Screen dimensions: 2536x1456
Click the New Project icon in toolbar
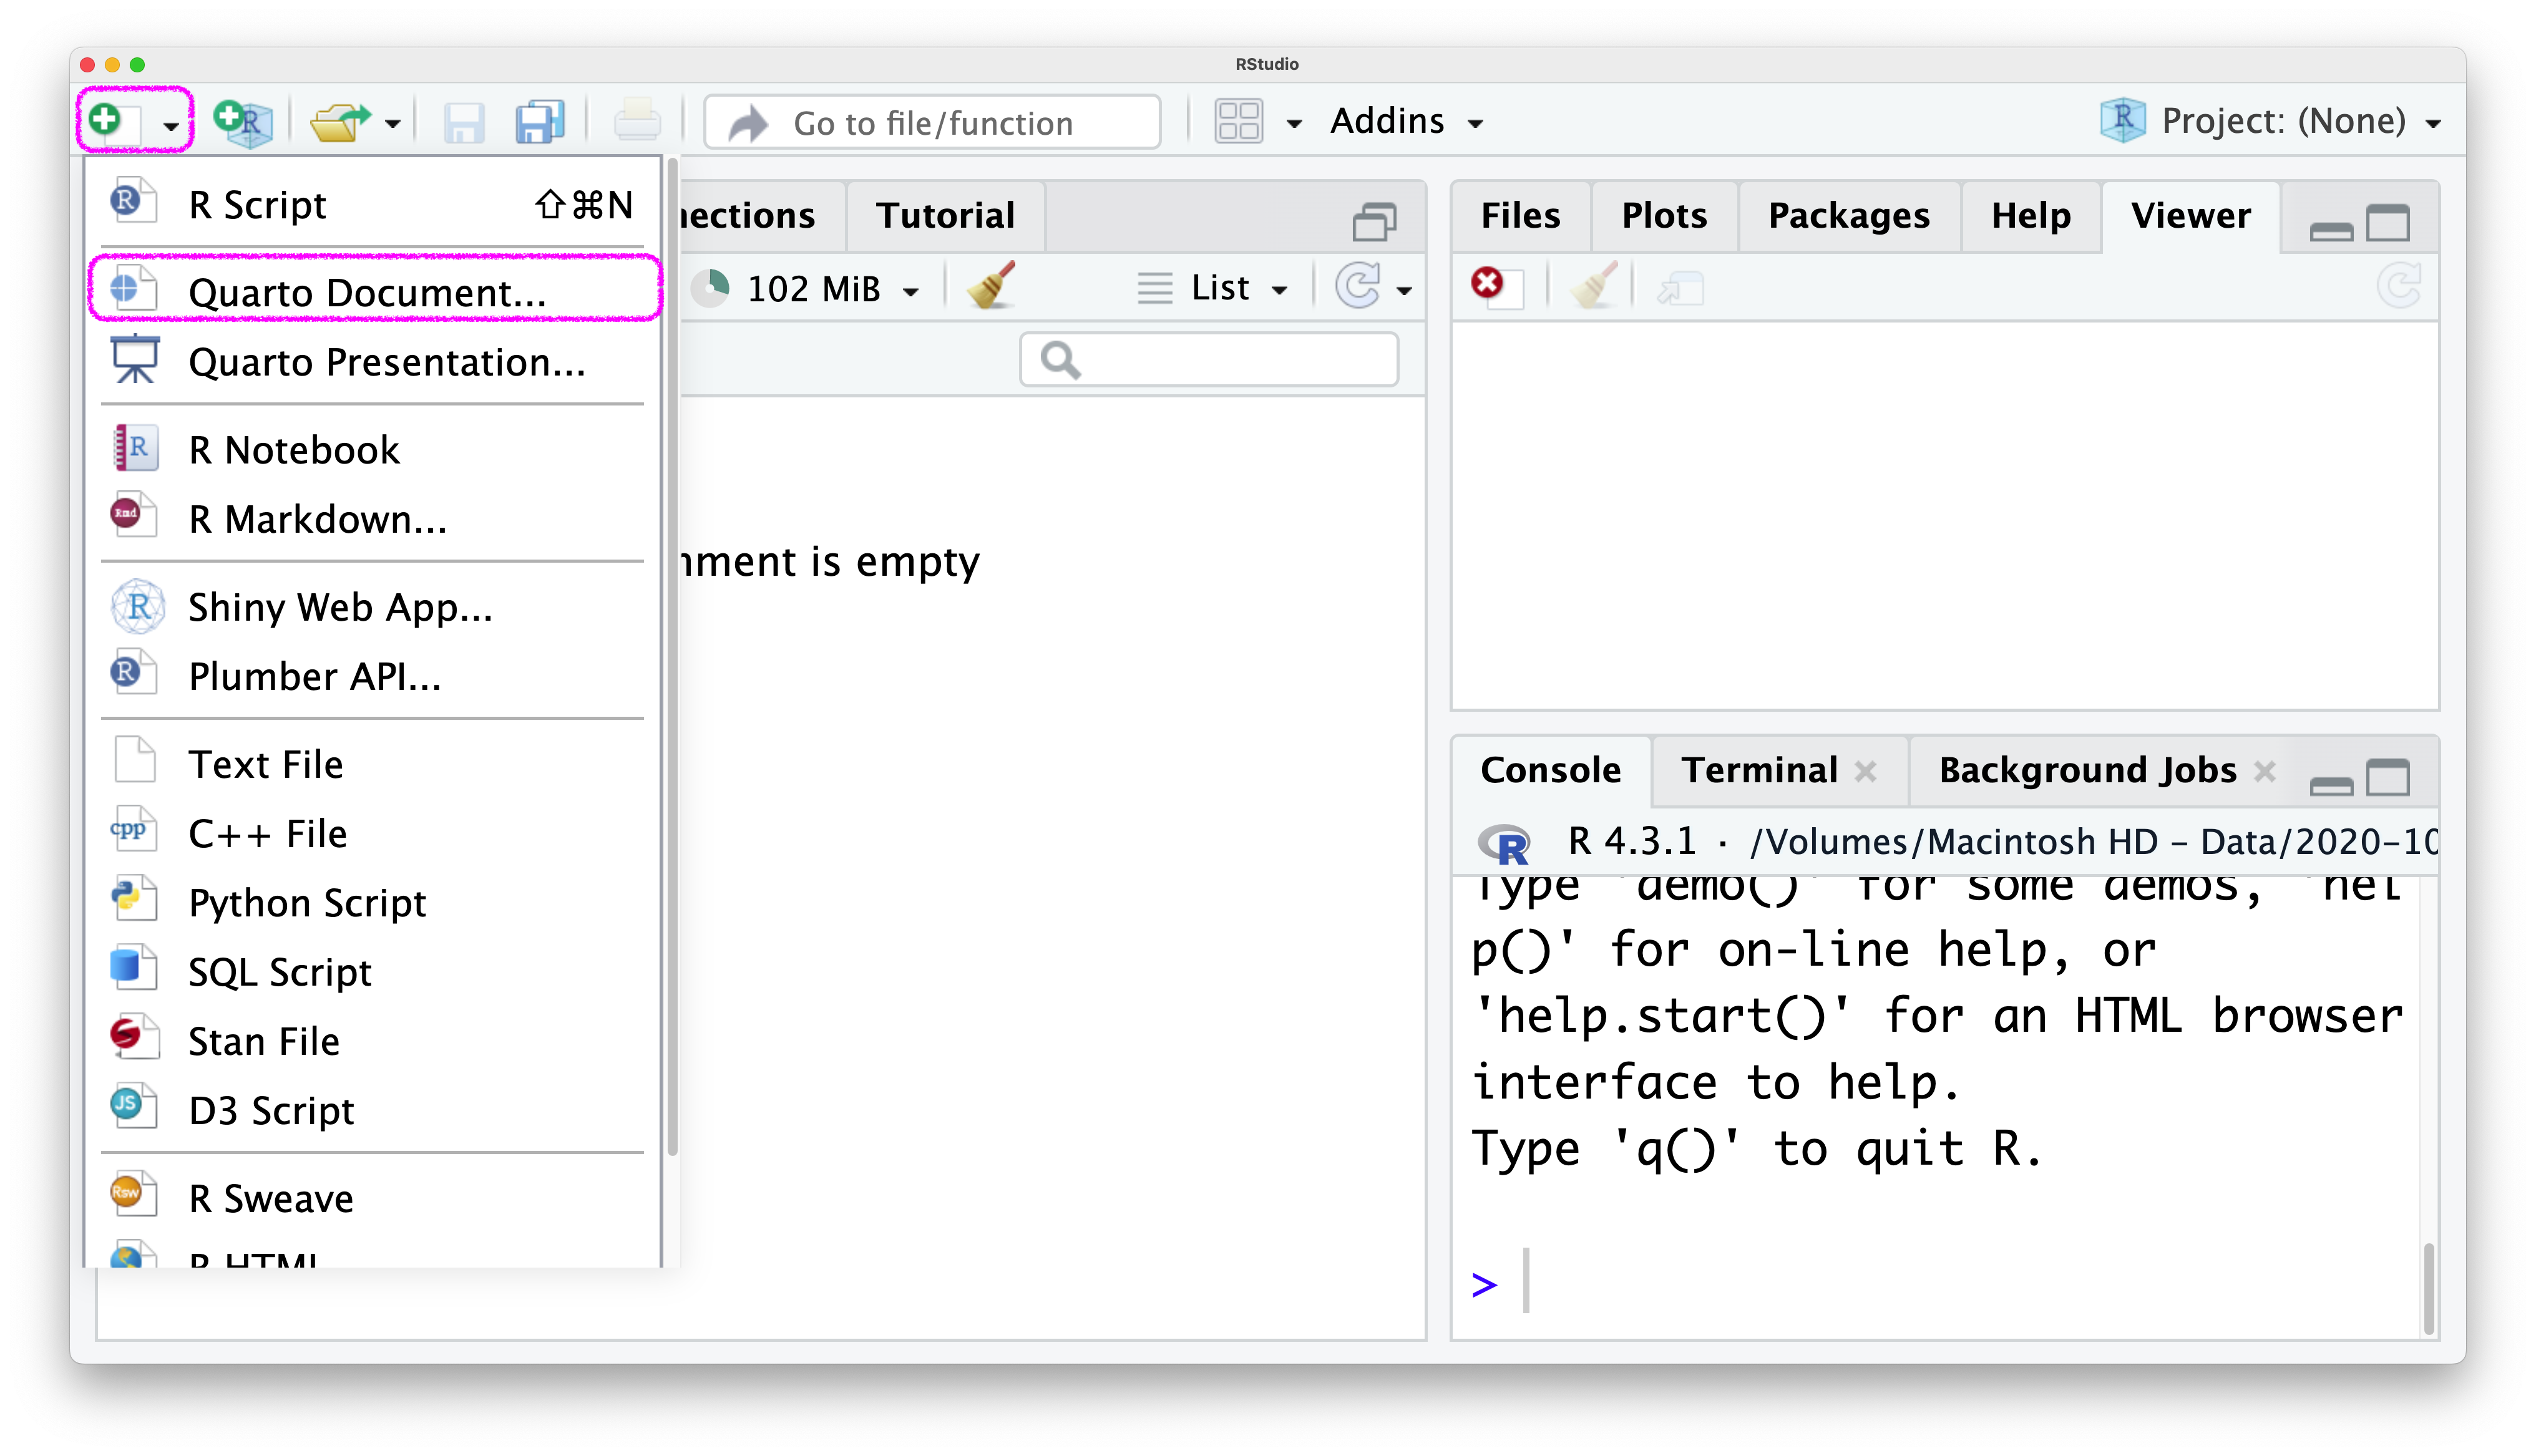click(243, 122)
